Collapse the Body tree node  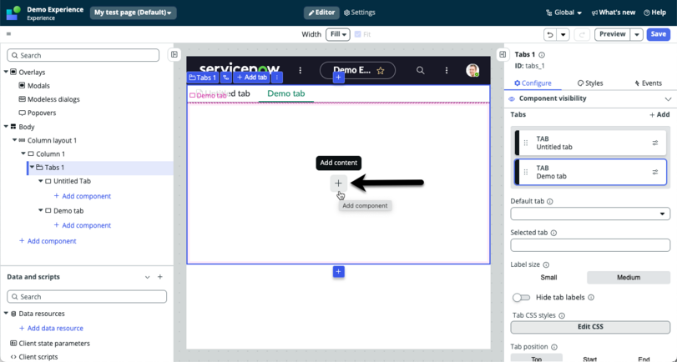click(x=6, y=127)
